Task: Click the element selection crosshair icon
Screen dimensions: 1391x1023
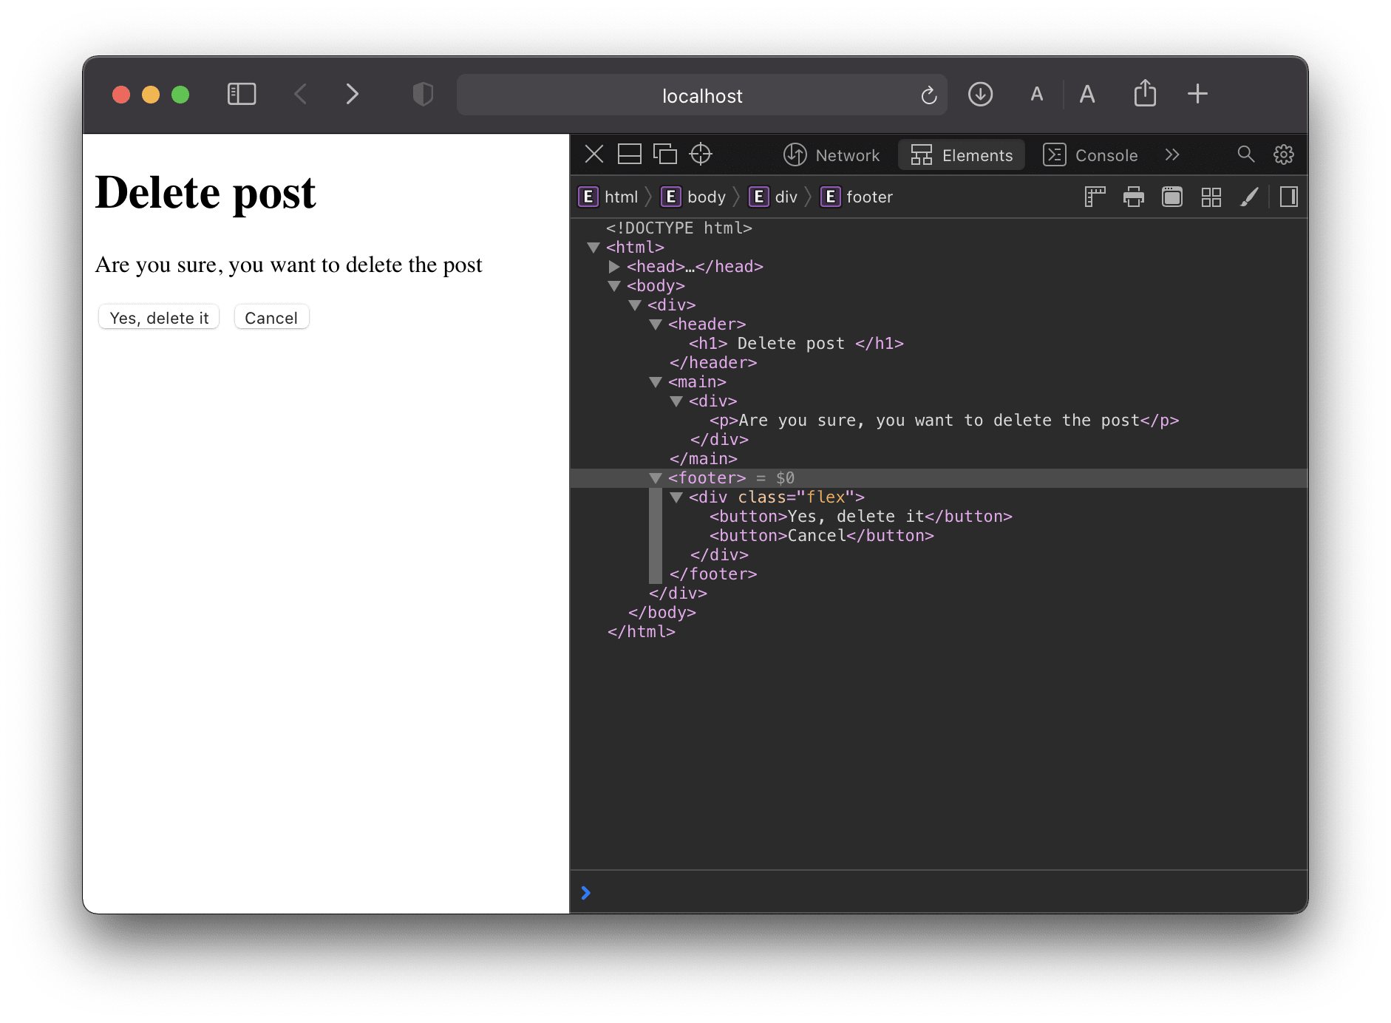Action: click(700, 154)
